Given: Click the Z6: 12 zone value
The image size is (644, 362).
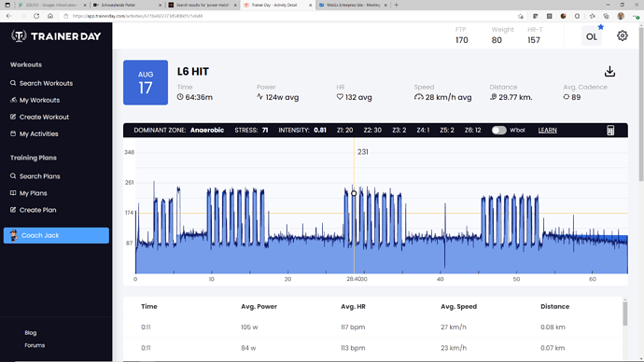Looking at the screenshot, I should pos(472,130).
